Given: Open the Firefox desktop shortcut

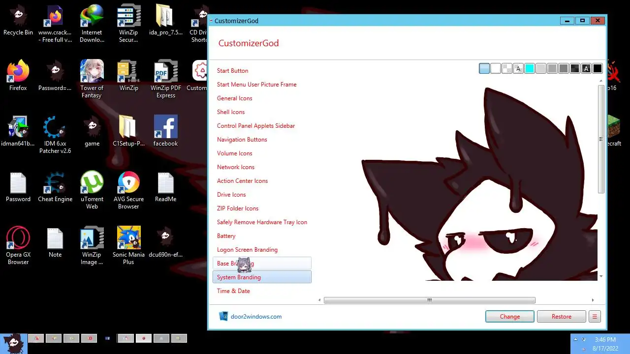Looking at the screenshot, I should 18,76.
